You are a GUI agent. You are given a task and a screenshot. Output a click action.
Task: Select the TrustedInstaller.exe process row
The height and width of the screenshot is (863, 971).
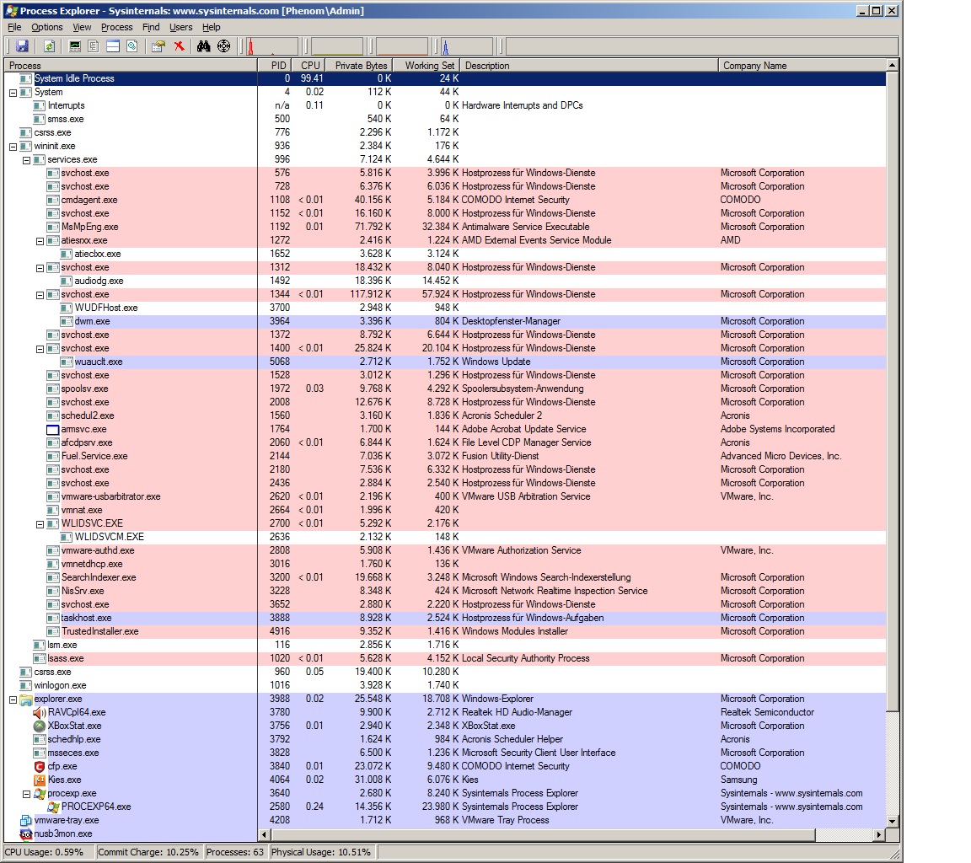(x=445, y=631)
